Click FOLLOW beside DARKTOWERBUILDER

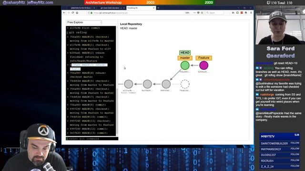click(295, 143)
